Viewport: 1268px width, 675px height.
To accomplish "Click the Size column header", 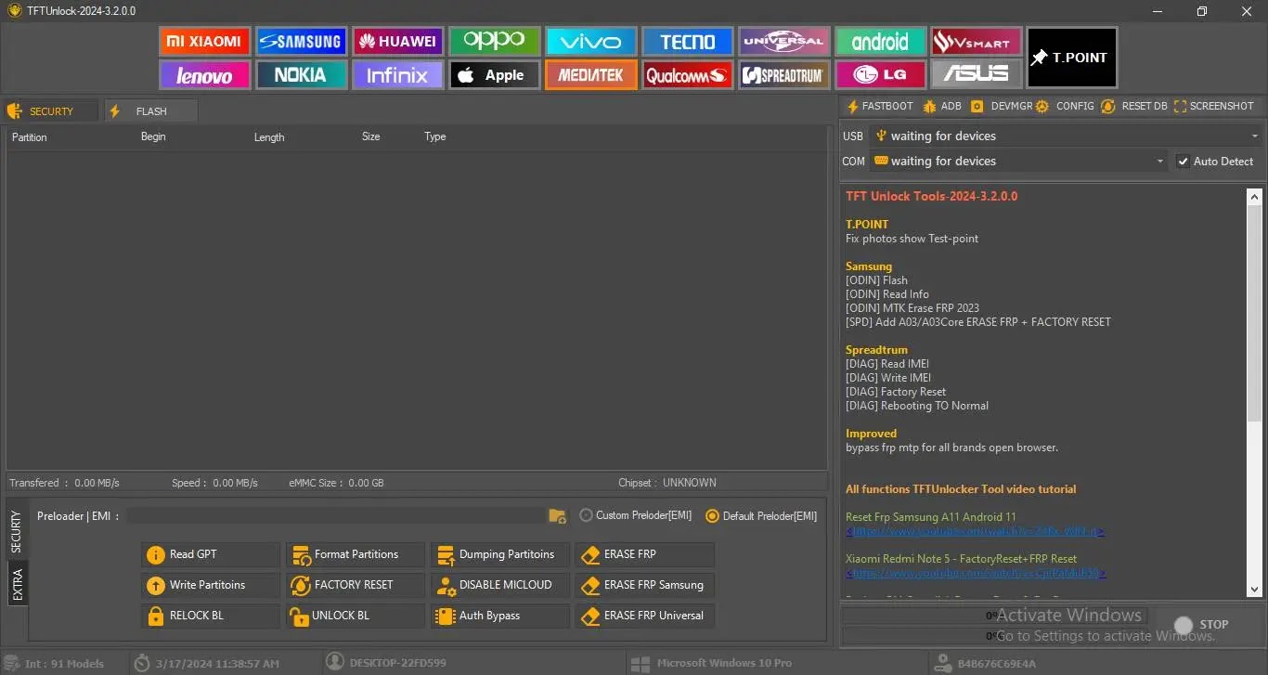I will pos(371,136).
